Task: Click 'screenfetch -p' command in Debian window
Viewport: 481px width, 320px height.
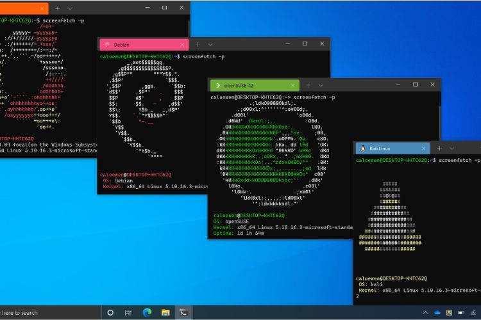Action: point(204,57)
